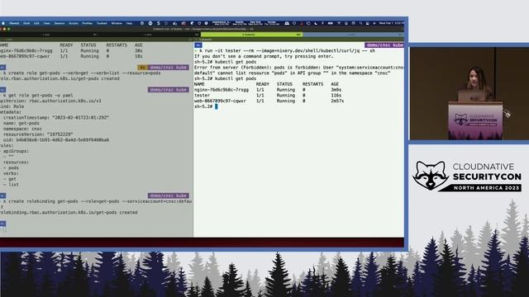The width and height of the screenshot is (529, 297).
Task: Click the battery status icon
Action: pyautogui.click(x=331, y=23)
